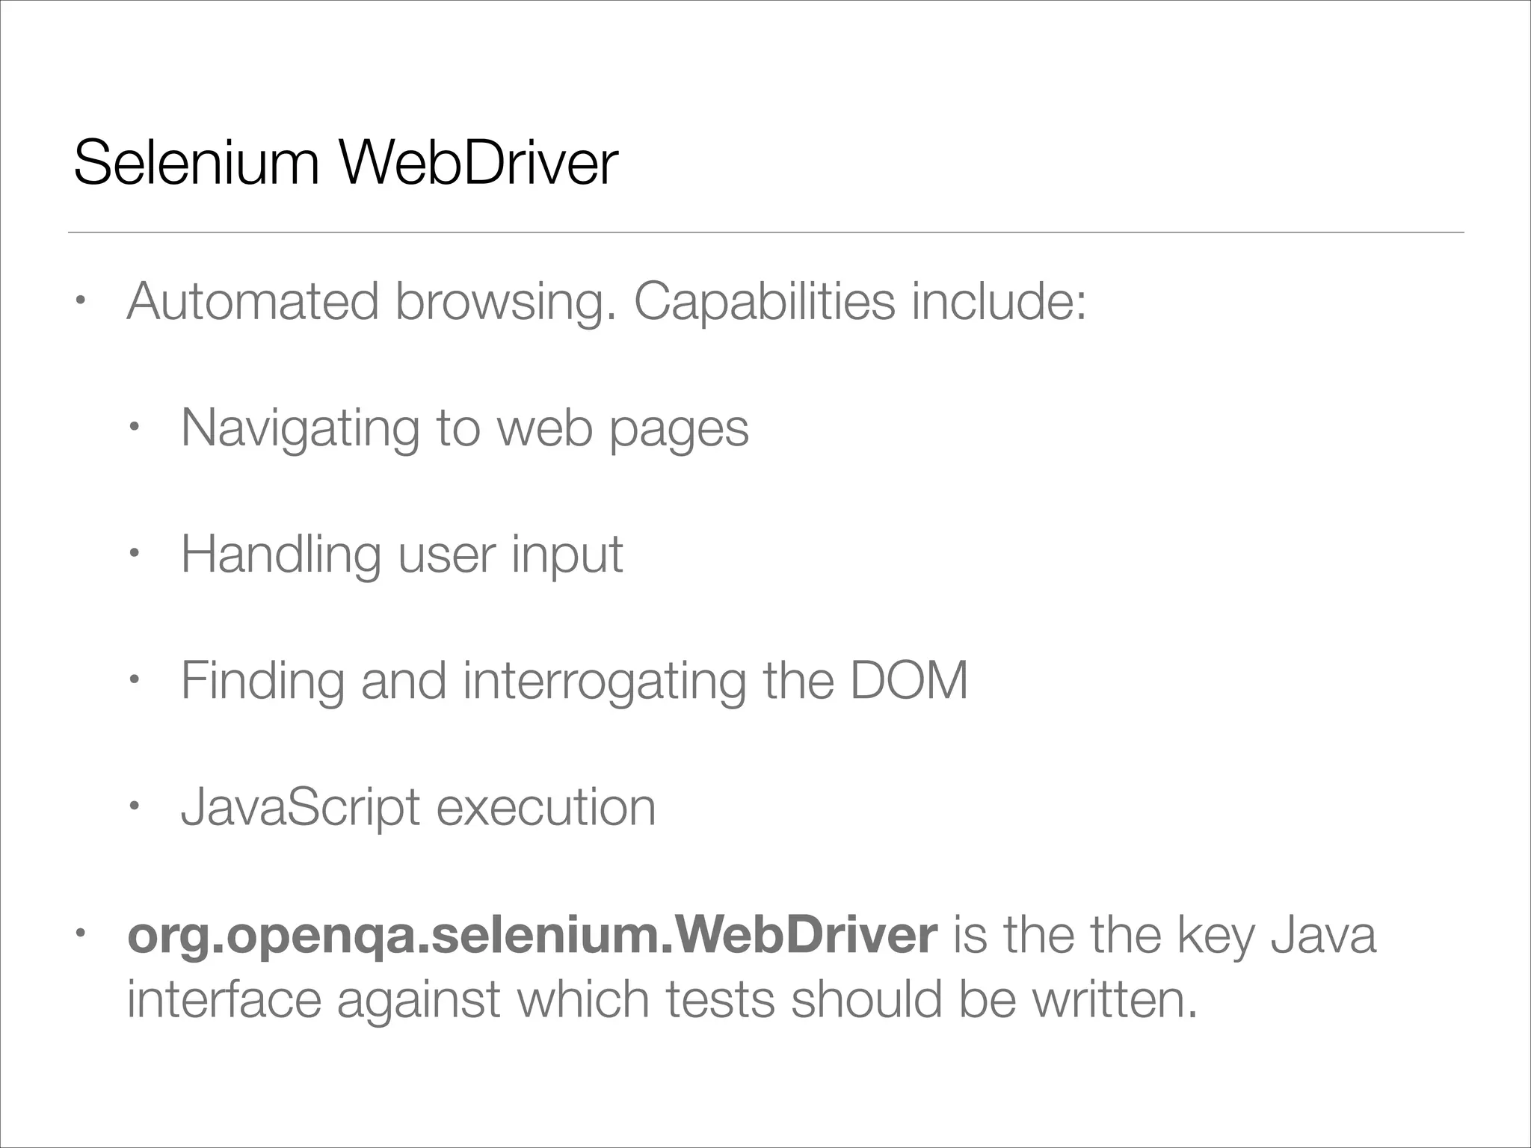1531x1148 pixels.
Task: Click the words 'interface against which'
Action: [x=388, y=999]
